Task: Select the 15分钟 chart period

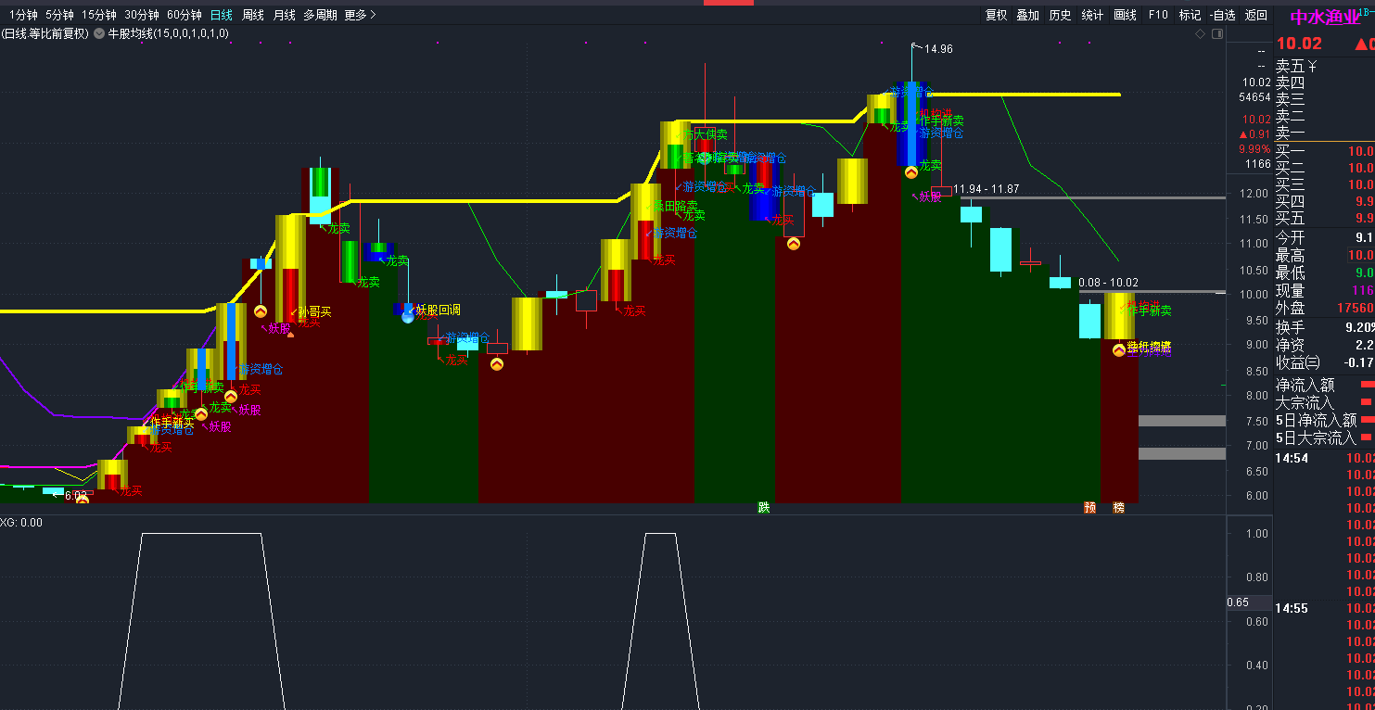Action: 98,15
